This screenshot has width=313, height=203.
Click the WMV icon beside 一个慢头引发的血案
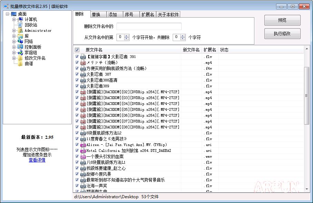tap(82, 156)
